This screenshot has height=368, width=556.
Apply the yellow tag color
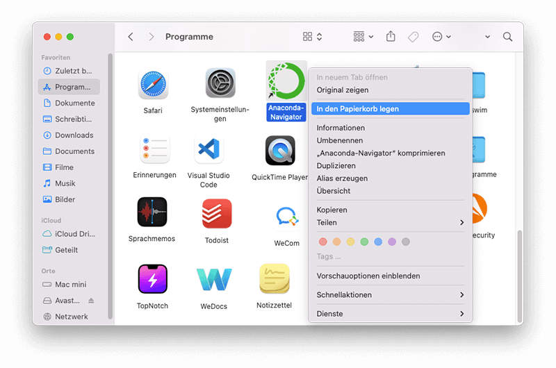pyautogui.click(x=350, y=242)
